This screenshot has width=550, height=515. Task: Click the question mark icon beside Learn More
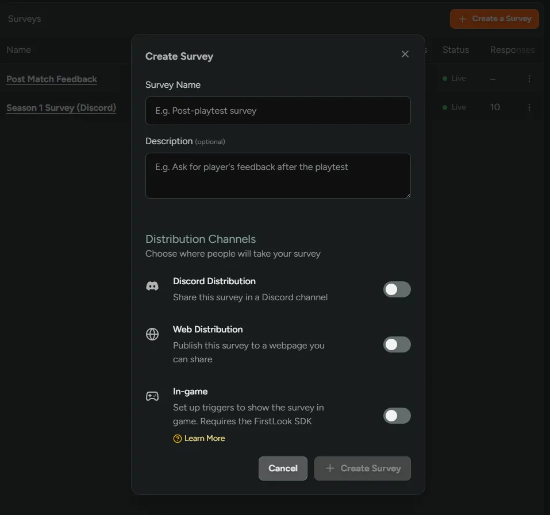pos(176,438)
